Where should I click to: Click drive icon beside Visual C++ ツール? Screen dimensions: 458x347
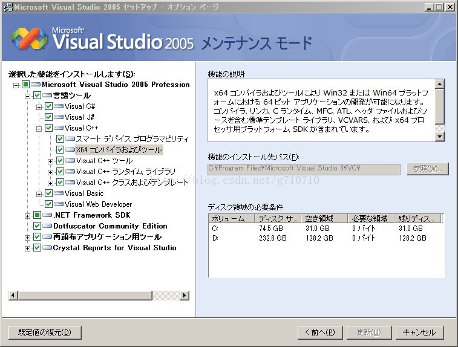tap(70, 161)
